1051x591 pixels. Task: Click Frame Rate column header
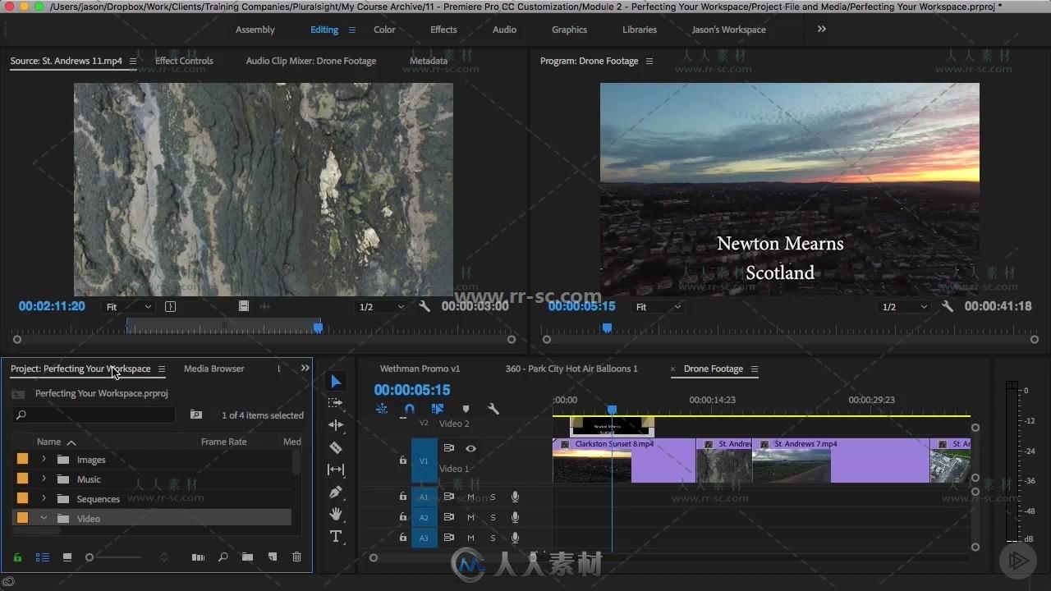point(224,442)
